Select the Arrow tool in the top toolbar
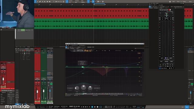The width and height of the screenshot is (194, 109). [35, 2]
